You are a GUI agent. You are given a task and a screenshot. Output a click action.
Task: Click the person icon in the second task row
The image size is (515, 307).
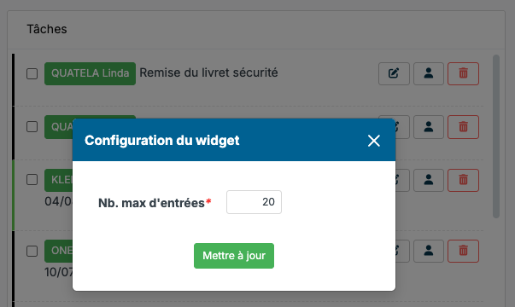[428, 127]
